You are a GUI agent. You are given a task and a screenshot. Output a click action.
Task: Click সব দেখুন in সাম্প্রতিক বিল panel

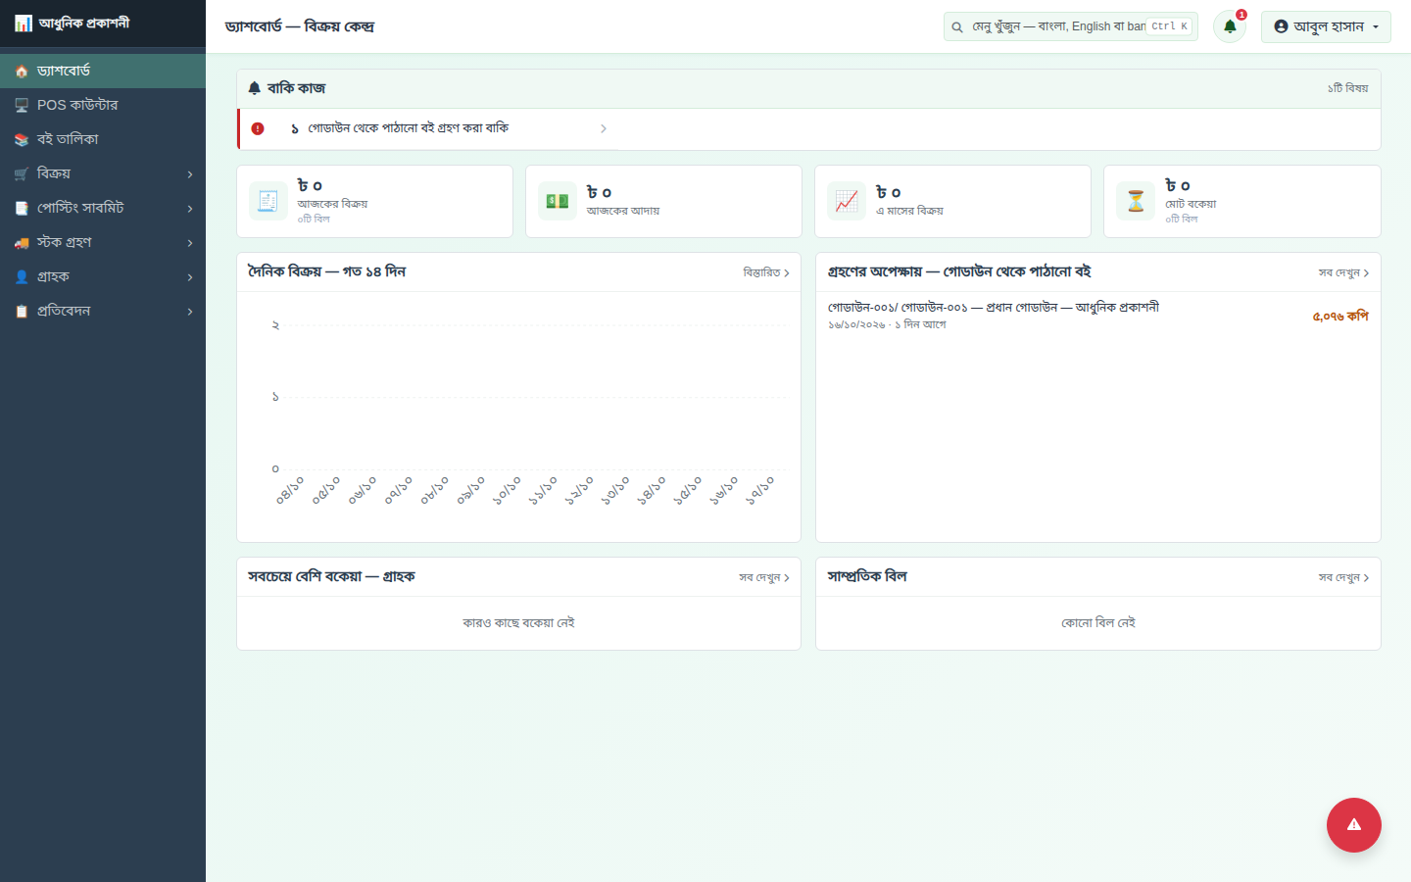pos(1343,577)
